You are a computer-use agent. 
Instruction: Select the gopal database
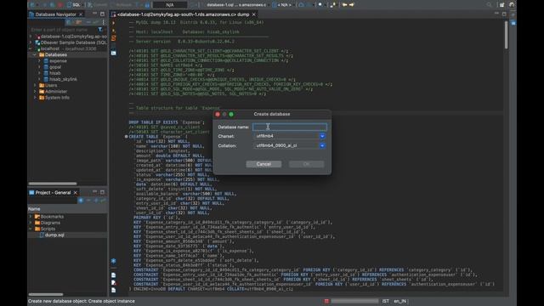(x=55, y=67)
